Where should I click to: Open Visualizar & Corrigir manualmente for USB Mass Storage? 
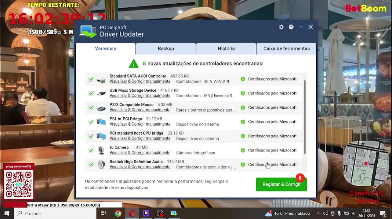point(140,96)
